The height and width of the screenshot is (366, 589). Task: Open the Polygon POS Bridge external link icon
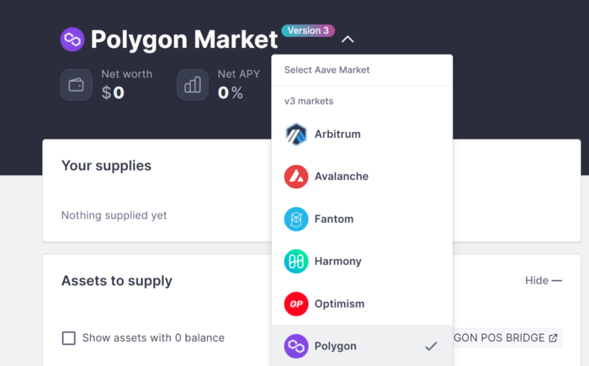[x=554, y=338]
